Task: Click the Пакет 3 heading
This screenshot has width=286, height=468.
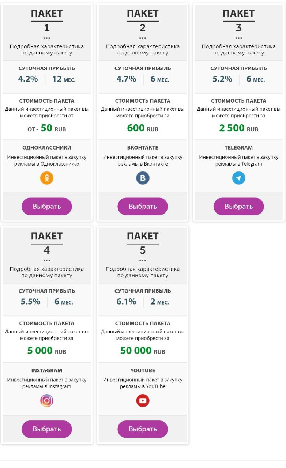Action: 239,20
